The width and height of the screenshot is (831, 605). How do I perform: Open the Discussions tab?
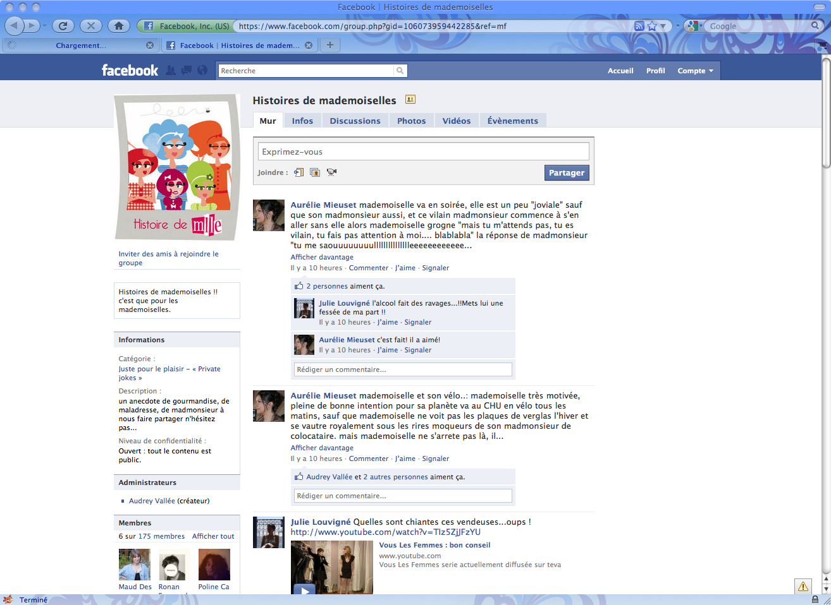coord(355,121)
